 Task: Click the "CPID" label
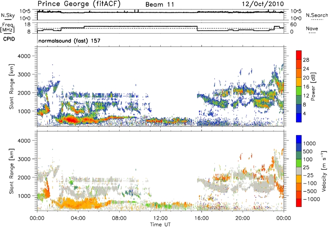9,39
